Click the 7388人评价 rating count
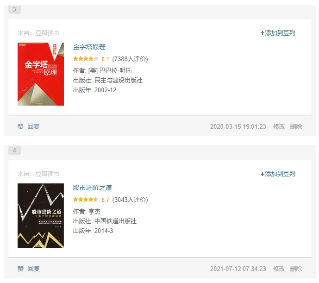 click(130, 59)
